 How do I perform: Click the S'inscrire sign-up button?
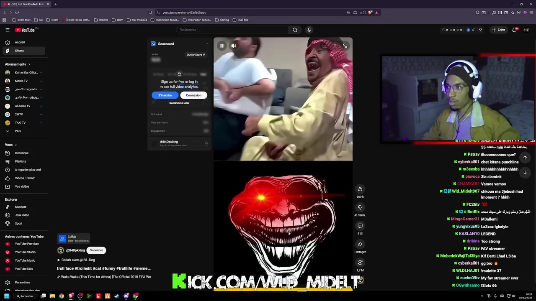click(x=165, y=95)
